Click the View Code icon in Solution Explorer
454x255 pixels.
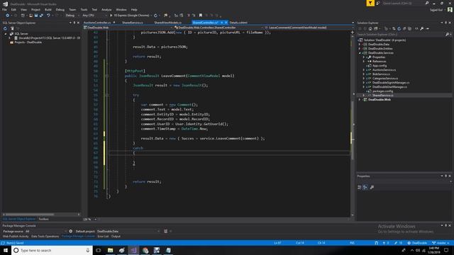pos(416,28)
